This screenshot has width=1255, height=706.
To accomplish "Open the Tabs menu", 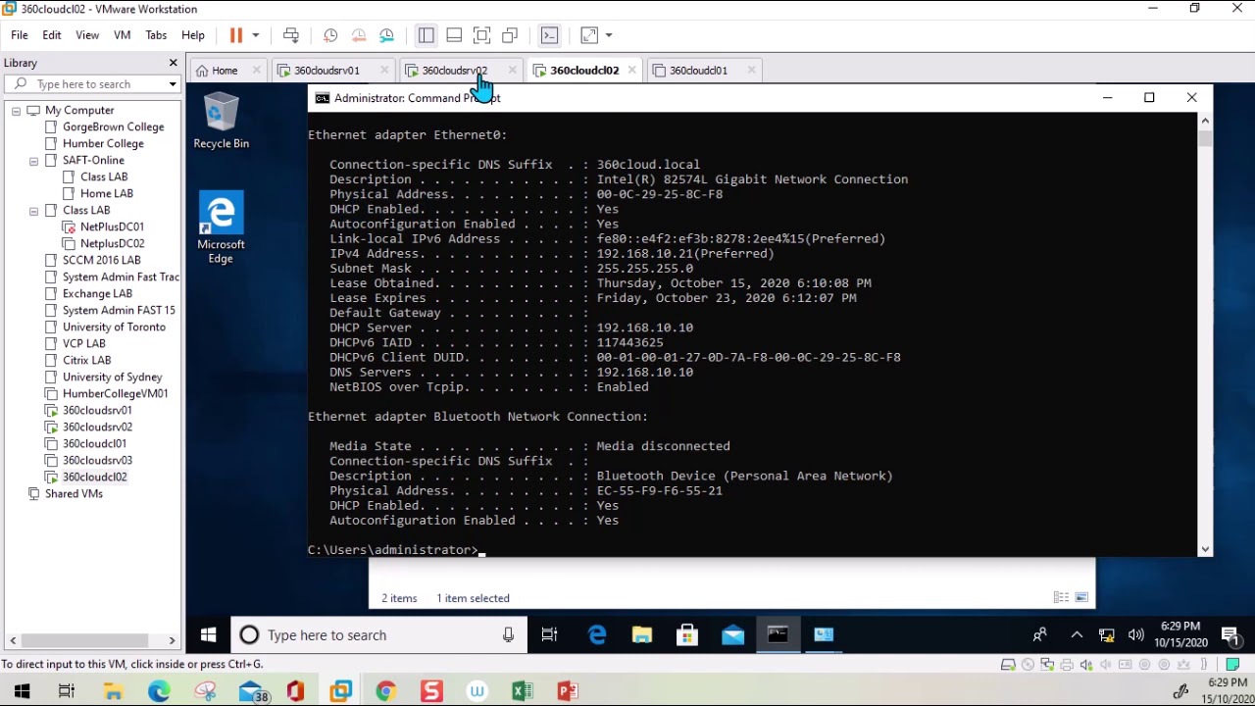I will pyautogui.click(x=156, y=35).
